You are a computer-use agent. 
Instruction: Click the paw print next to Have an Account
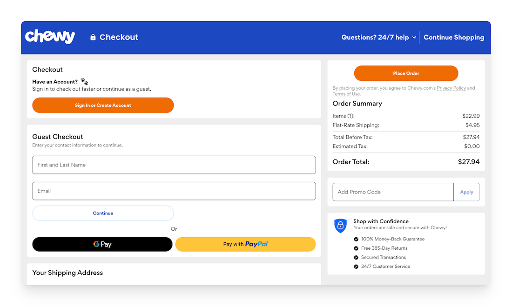pyautogui.click(x=84, y=81)
